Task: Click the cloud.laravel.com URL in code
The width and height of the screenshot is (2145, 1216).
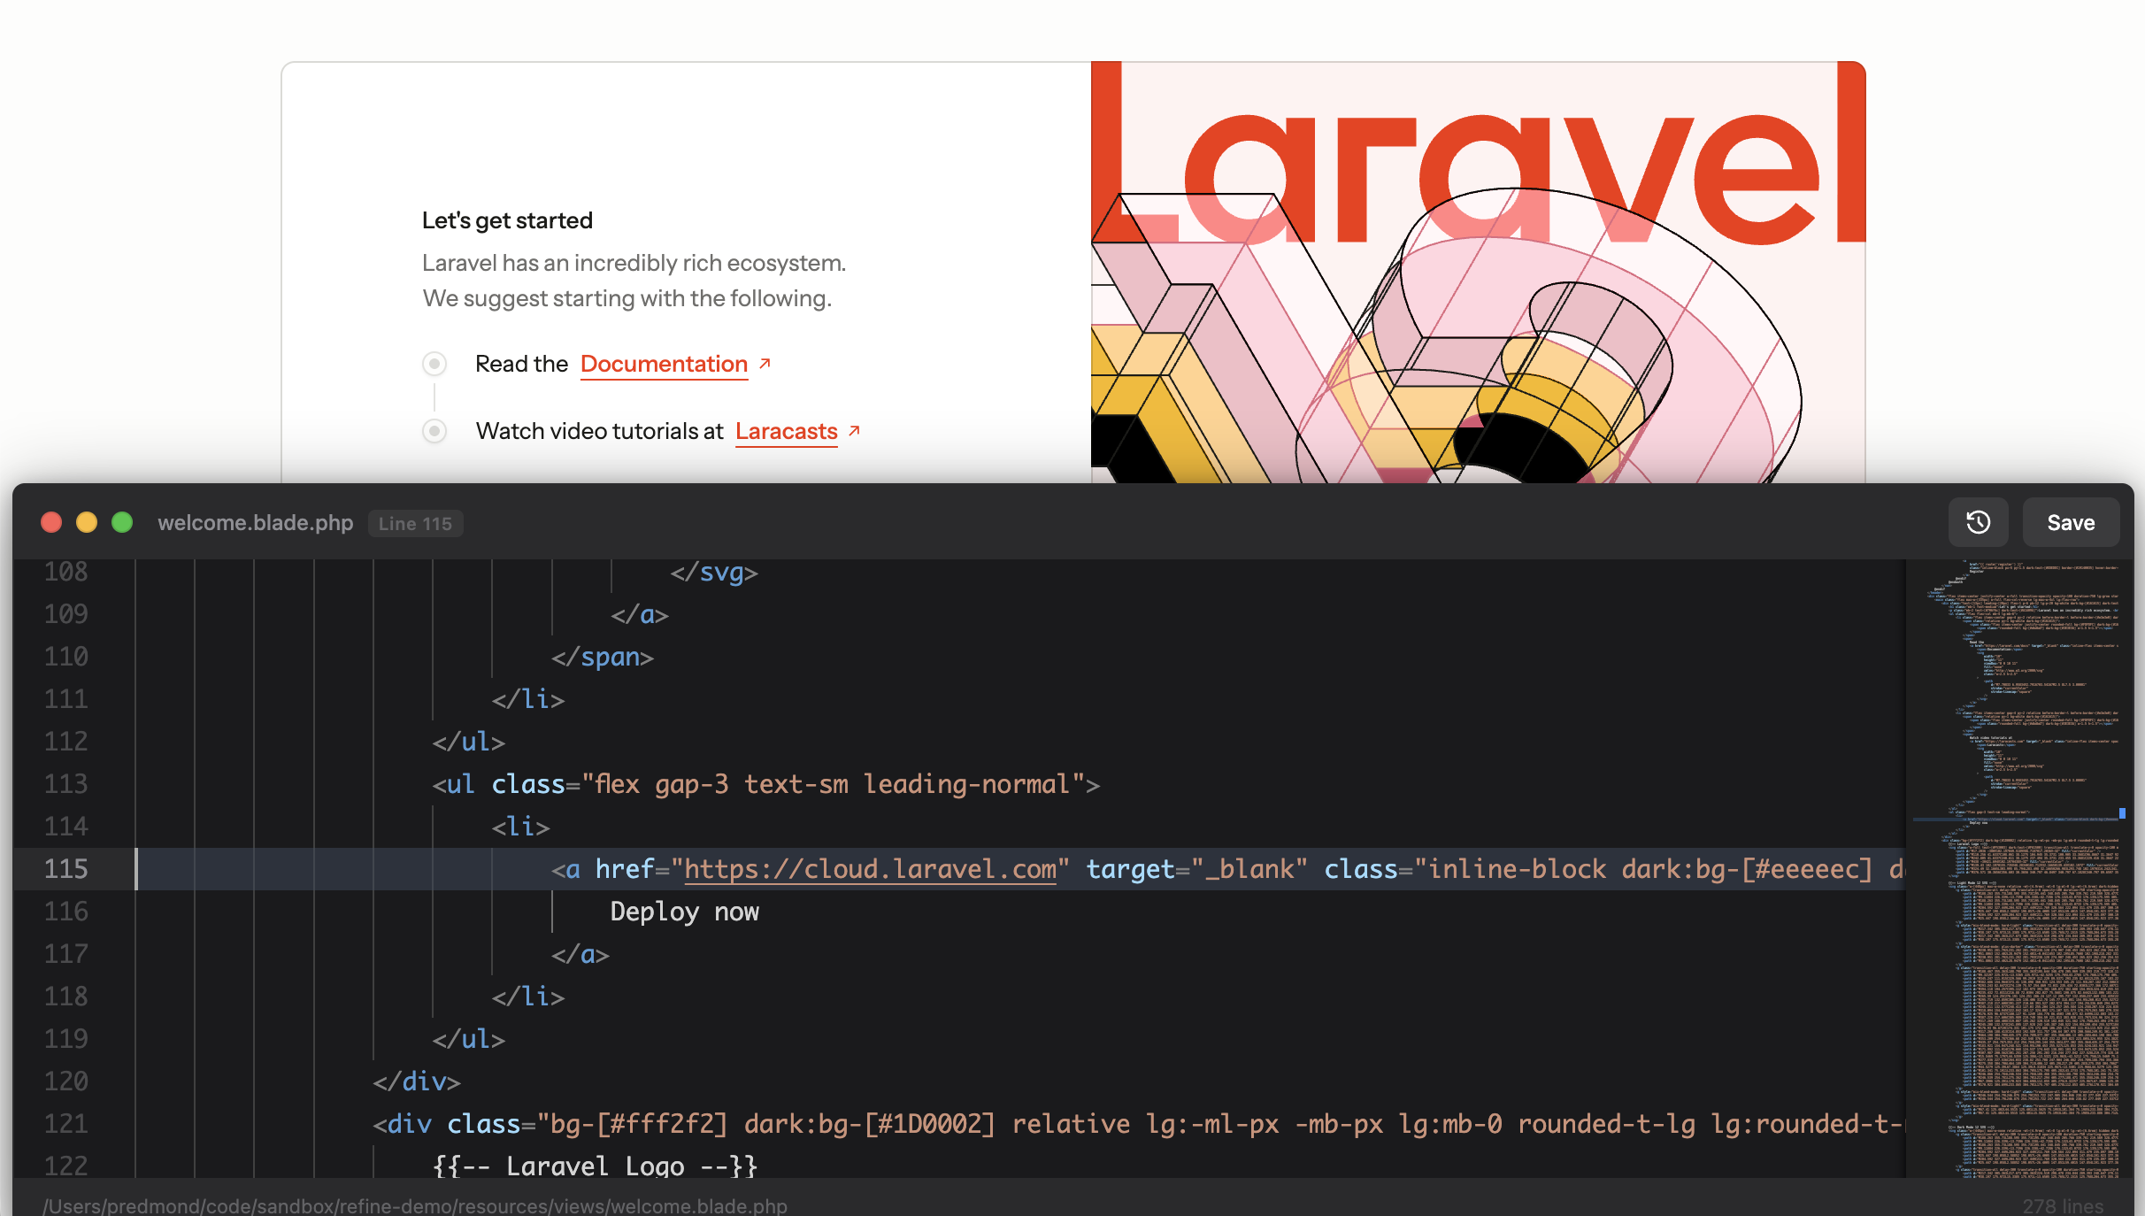Action: click(870, 869)
